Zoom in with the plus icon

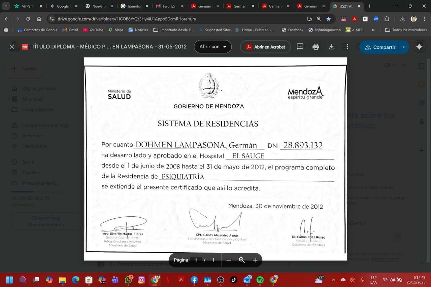coord(255,260)
